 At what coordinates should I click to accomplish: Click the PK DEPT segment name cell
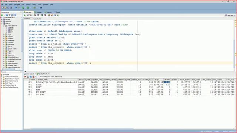pyautogui.click(x=41, y=92)
